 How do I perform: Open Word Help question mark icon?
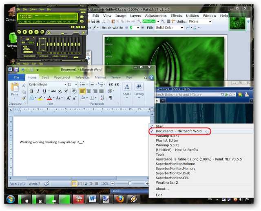pyautogui.click(x=151, y=77)
